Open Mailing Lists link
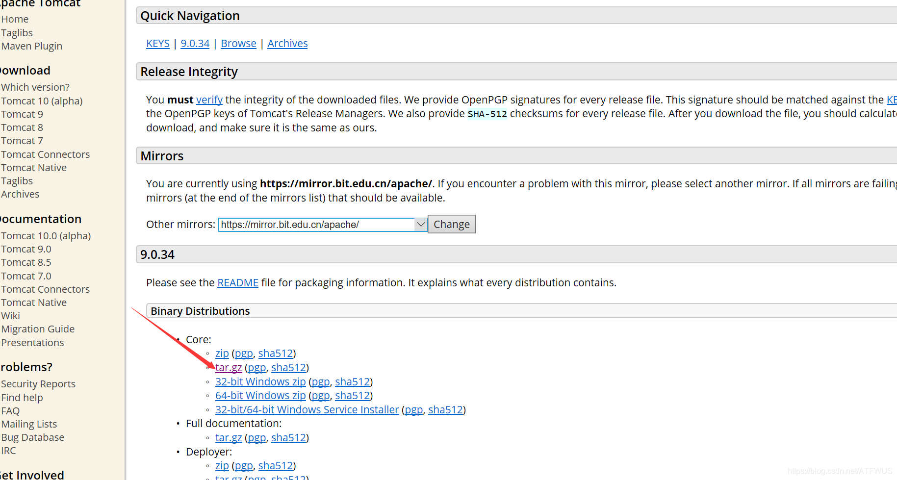 (29, 424)
